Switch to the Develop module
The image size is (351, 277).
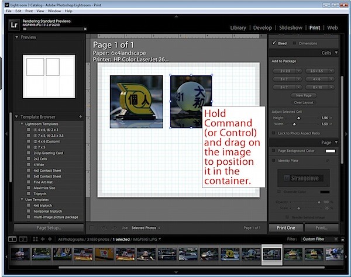(262, 27)
